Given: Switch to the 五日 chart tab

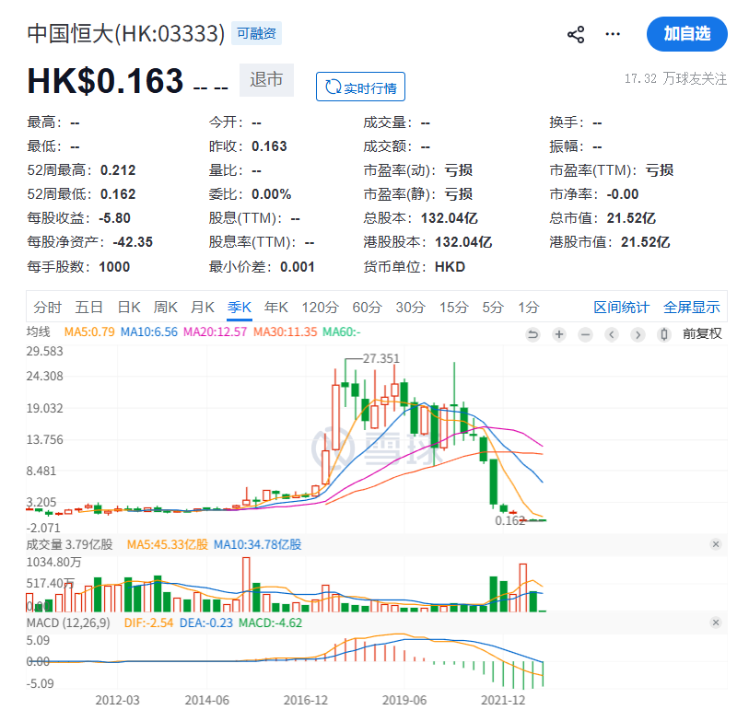Looking at the screenshot, I should [x=88, y=307].
